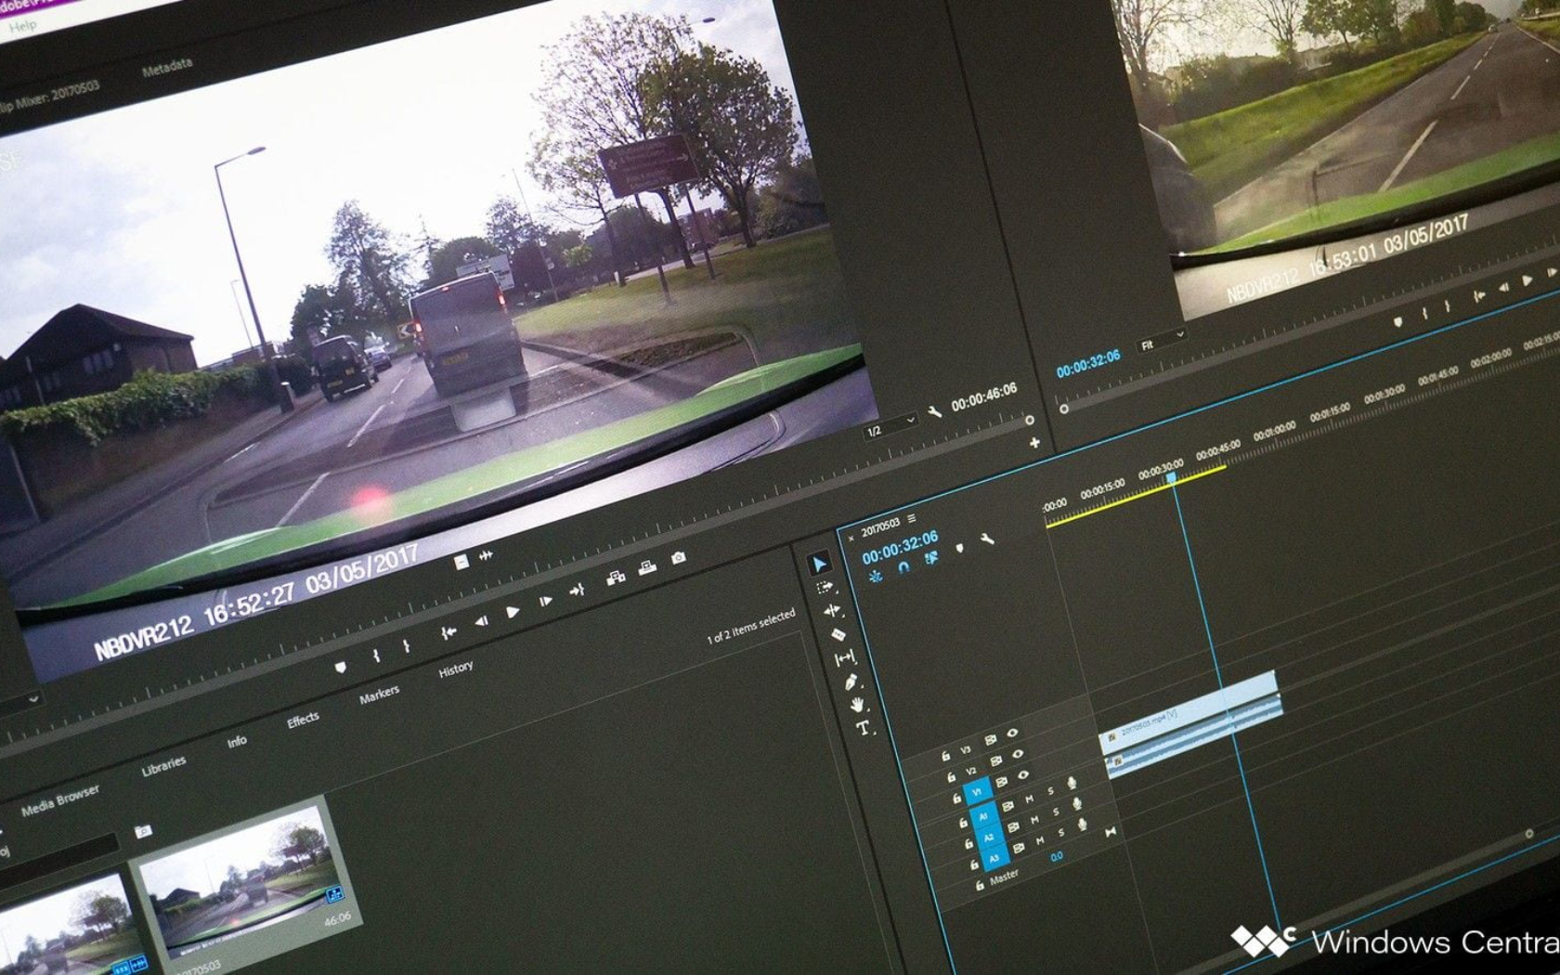1560x975 pixels.
Task: Solo audio track A2
Action: click(x=1057, y=812)
